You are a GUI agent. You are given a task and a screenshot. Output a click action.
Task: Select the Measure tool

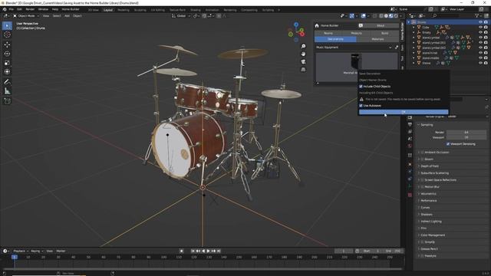[7, 91]
